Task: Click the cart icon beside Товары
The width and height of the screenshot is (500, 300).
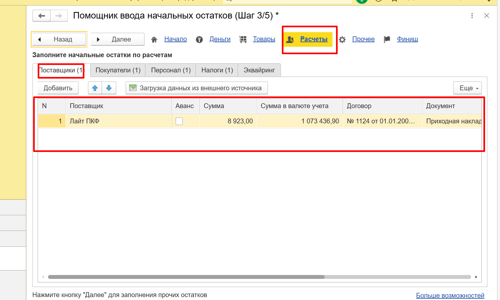Action: (243, 40)
